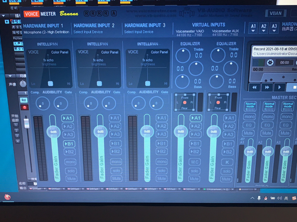297x222 pixels.
Task: Click Hardware Input 3 Gate knob
Action: pos(156,103)
